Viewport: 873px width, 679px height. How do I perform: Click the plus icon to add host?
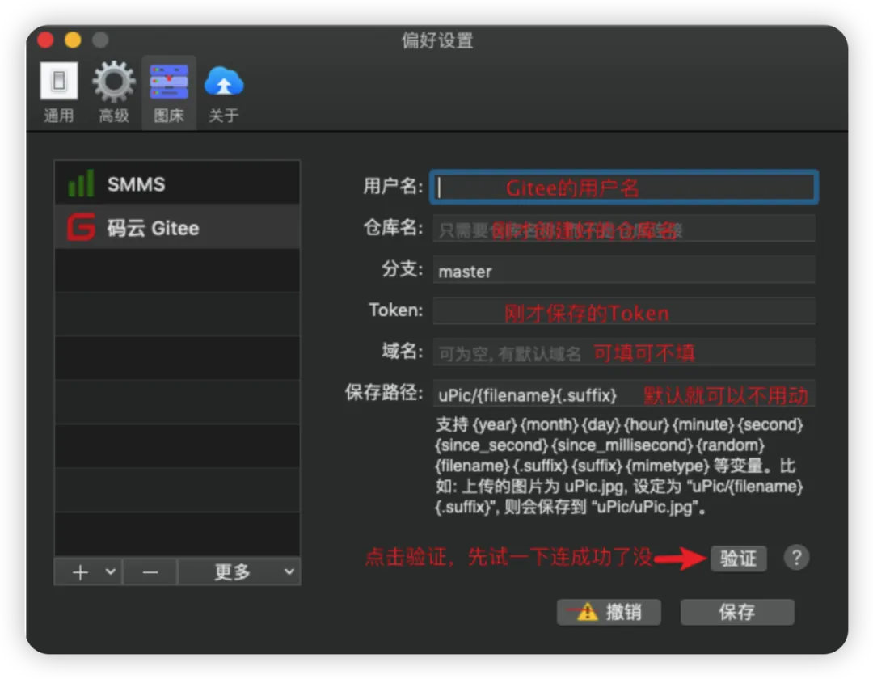81,572
